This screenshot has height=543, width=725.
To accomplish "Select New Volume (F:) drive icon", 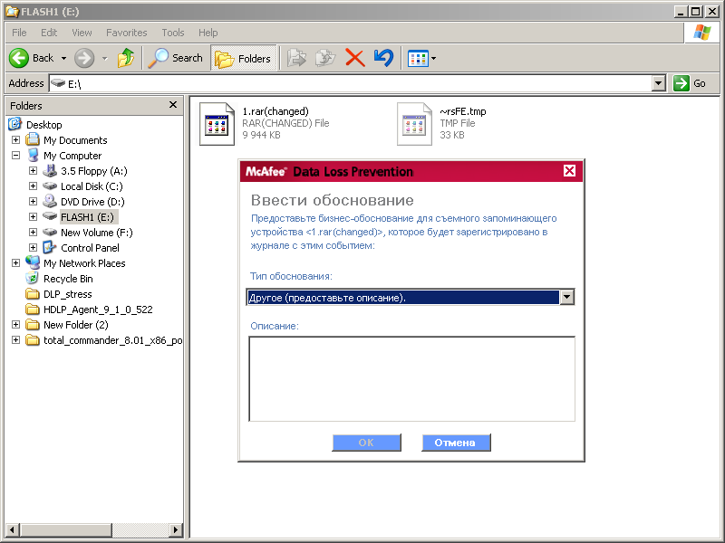I will tap(50, 232).
